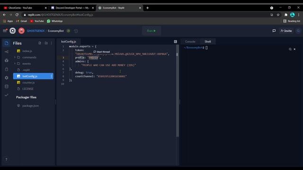Bookmark this page with star icon

click(278, 15)
